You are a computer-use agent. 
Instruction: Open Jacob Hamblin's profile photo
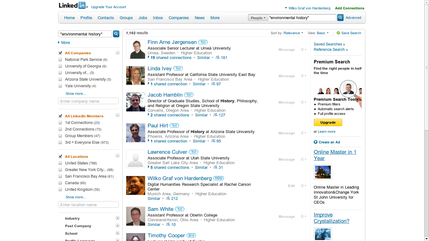pyautogui.click(x=136, y=102)
